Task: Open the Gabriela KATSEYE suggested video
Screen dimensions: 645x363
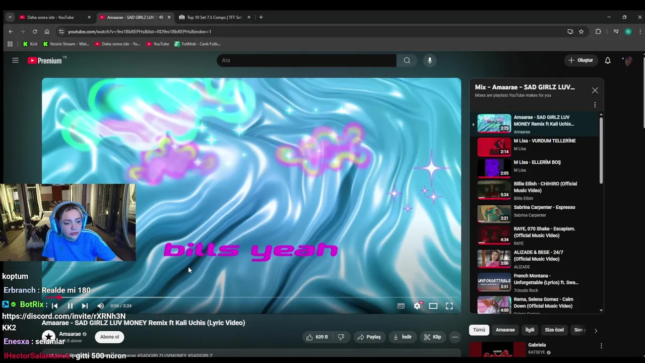Action: pyautogui.click(x=537, y=350)
